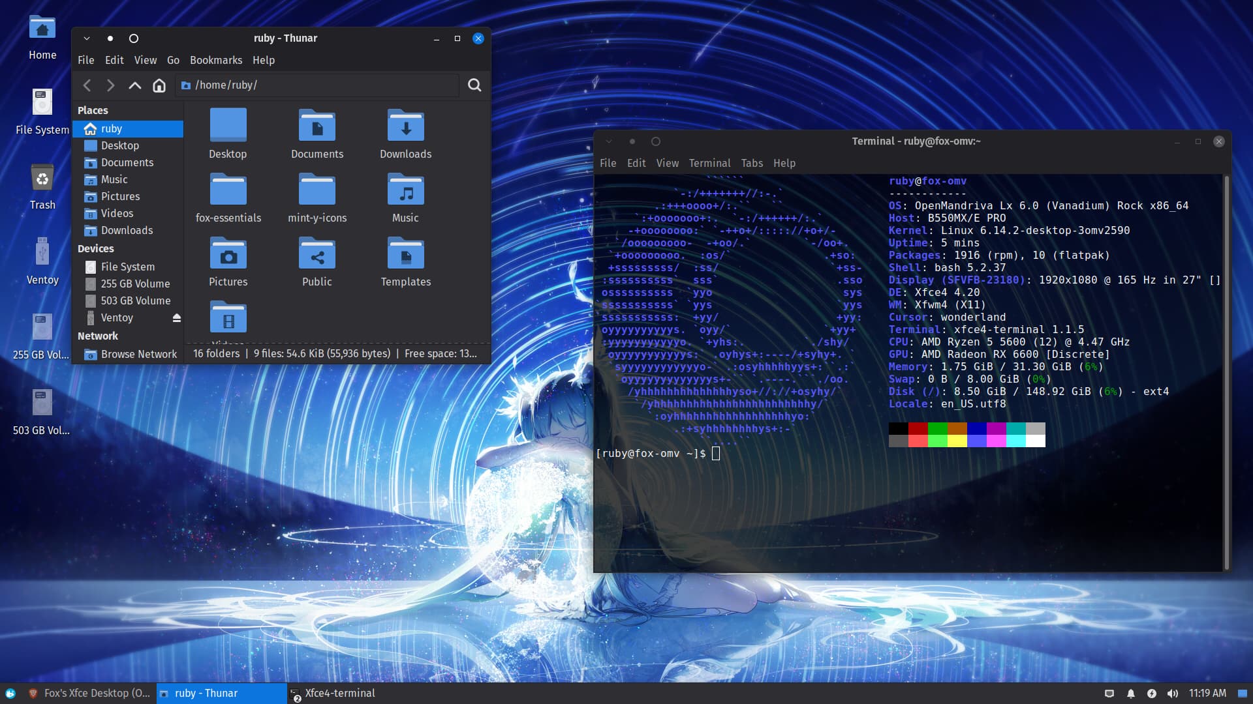Viewport: 1253px width, 704px height.
Task: Toggle Thunar window circle button in titlebar
Action: 134,38
